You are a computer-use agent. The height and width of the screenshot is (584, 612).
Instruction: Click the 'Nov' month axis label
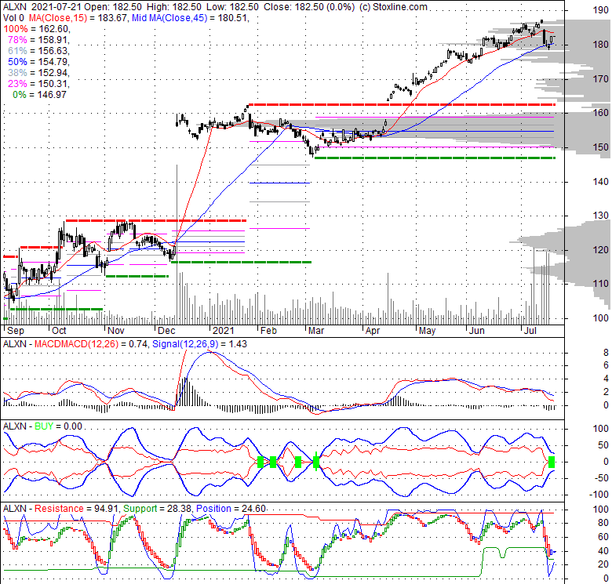(x=115, y=331)
